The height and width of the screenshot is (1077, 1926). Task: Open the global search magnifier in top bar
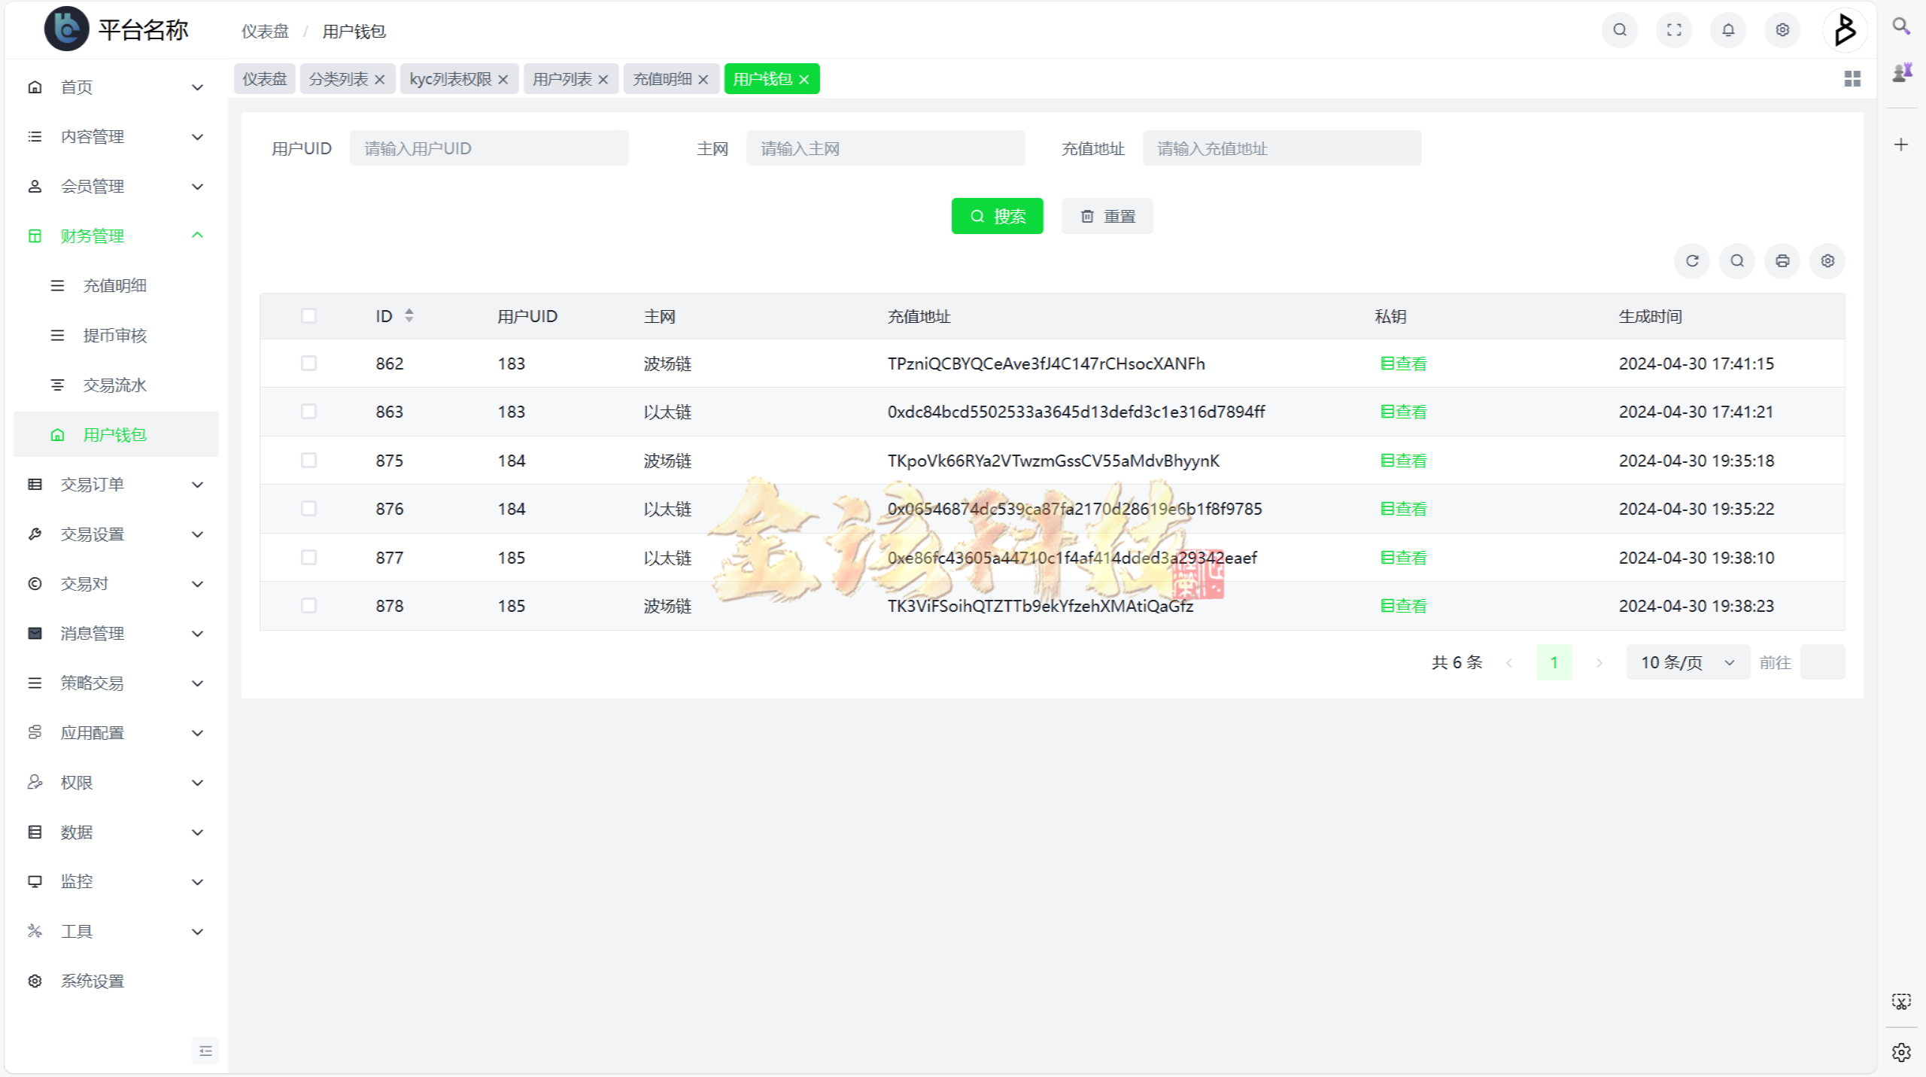click(x=1619, y=30)
